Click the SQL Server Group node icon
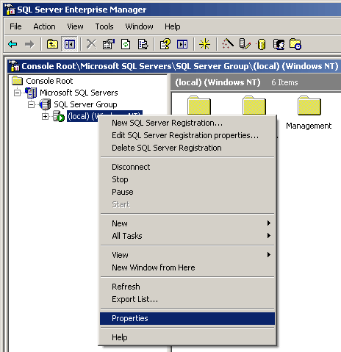The width and height of the screenshot is (341, 352). click(x=45, y=104)
